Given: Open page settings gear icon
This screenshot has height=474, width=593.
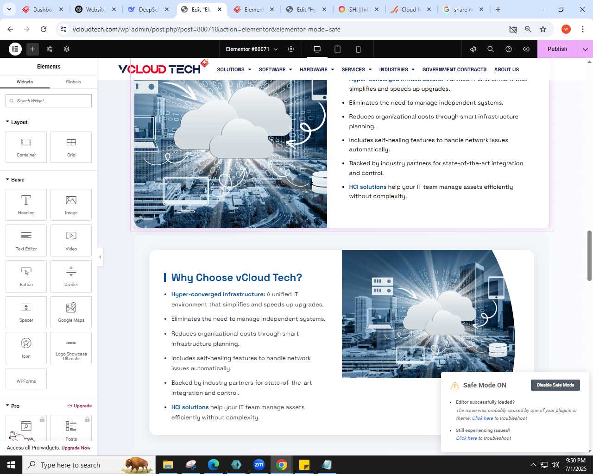Looking at the screenshot, I should point(291,49).
